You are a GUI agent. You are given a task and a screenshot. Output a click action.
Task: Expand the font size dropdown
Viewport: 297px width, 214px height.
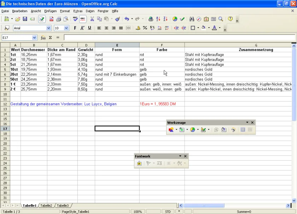[66, 28]
